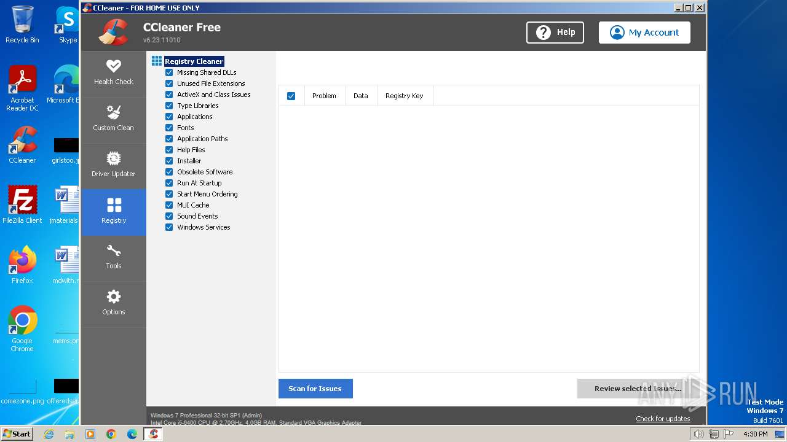Click volume icon in system tray
This screenshot has width=787, height=442.
[699, 434]
